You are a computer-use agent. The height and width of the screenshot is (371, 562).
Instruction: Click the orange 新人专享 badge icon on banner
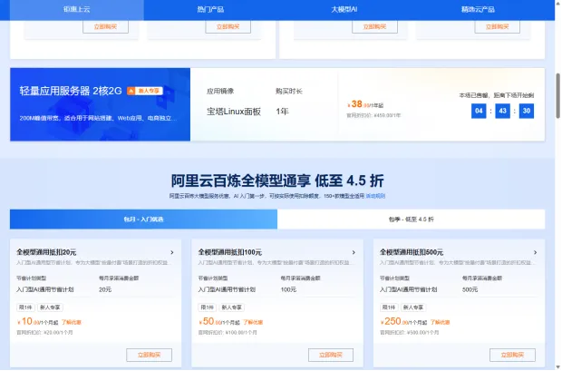(145, 91)
